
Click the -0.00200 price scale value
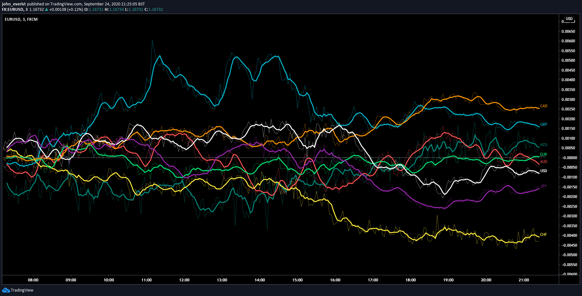[569, 197]
